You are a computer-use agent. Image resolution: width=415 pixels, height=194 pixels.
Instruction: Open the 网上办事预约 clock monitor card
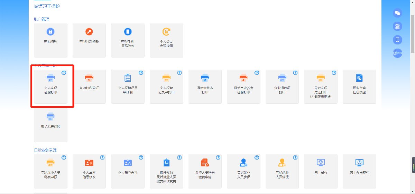click(359, 171)
